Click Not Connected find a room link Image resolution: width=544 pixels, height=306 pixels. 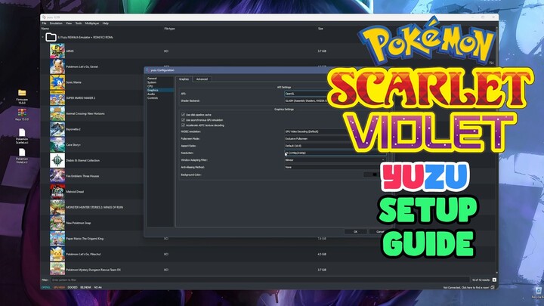[466, 287]
